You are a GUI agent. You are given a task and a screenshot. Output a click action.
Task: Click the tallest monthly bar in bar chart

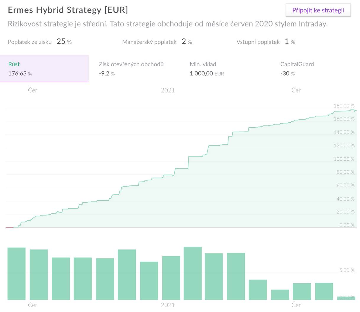point(193,273)
